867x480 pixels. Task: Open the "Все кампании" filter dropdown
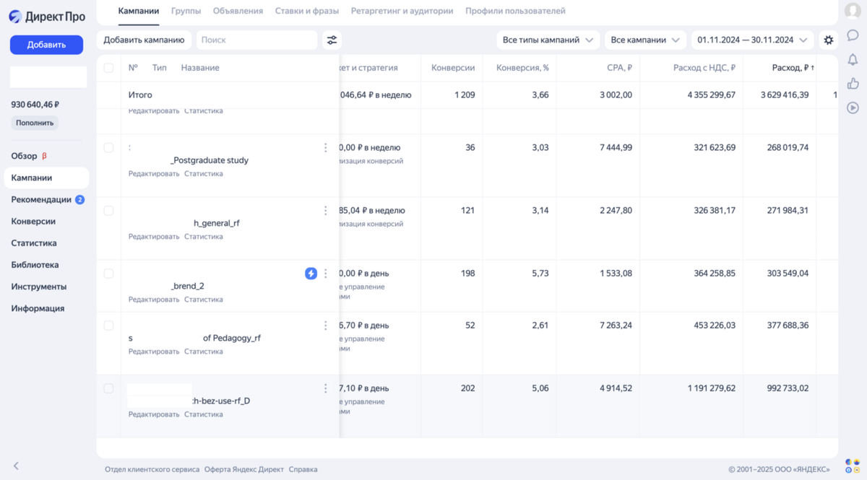pyautogui.click(x=645, y=40)
